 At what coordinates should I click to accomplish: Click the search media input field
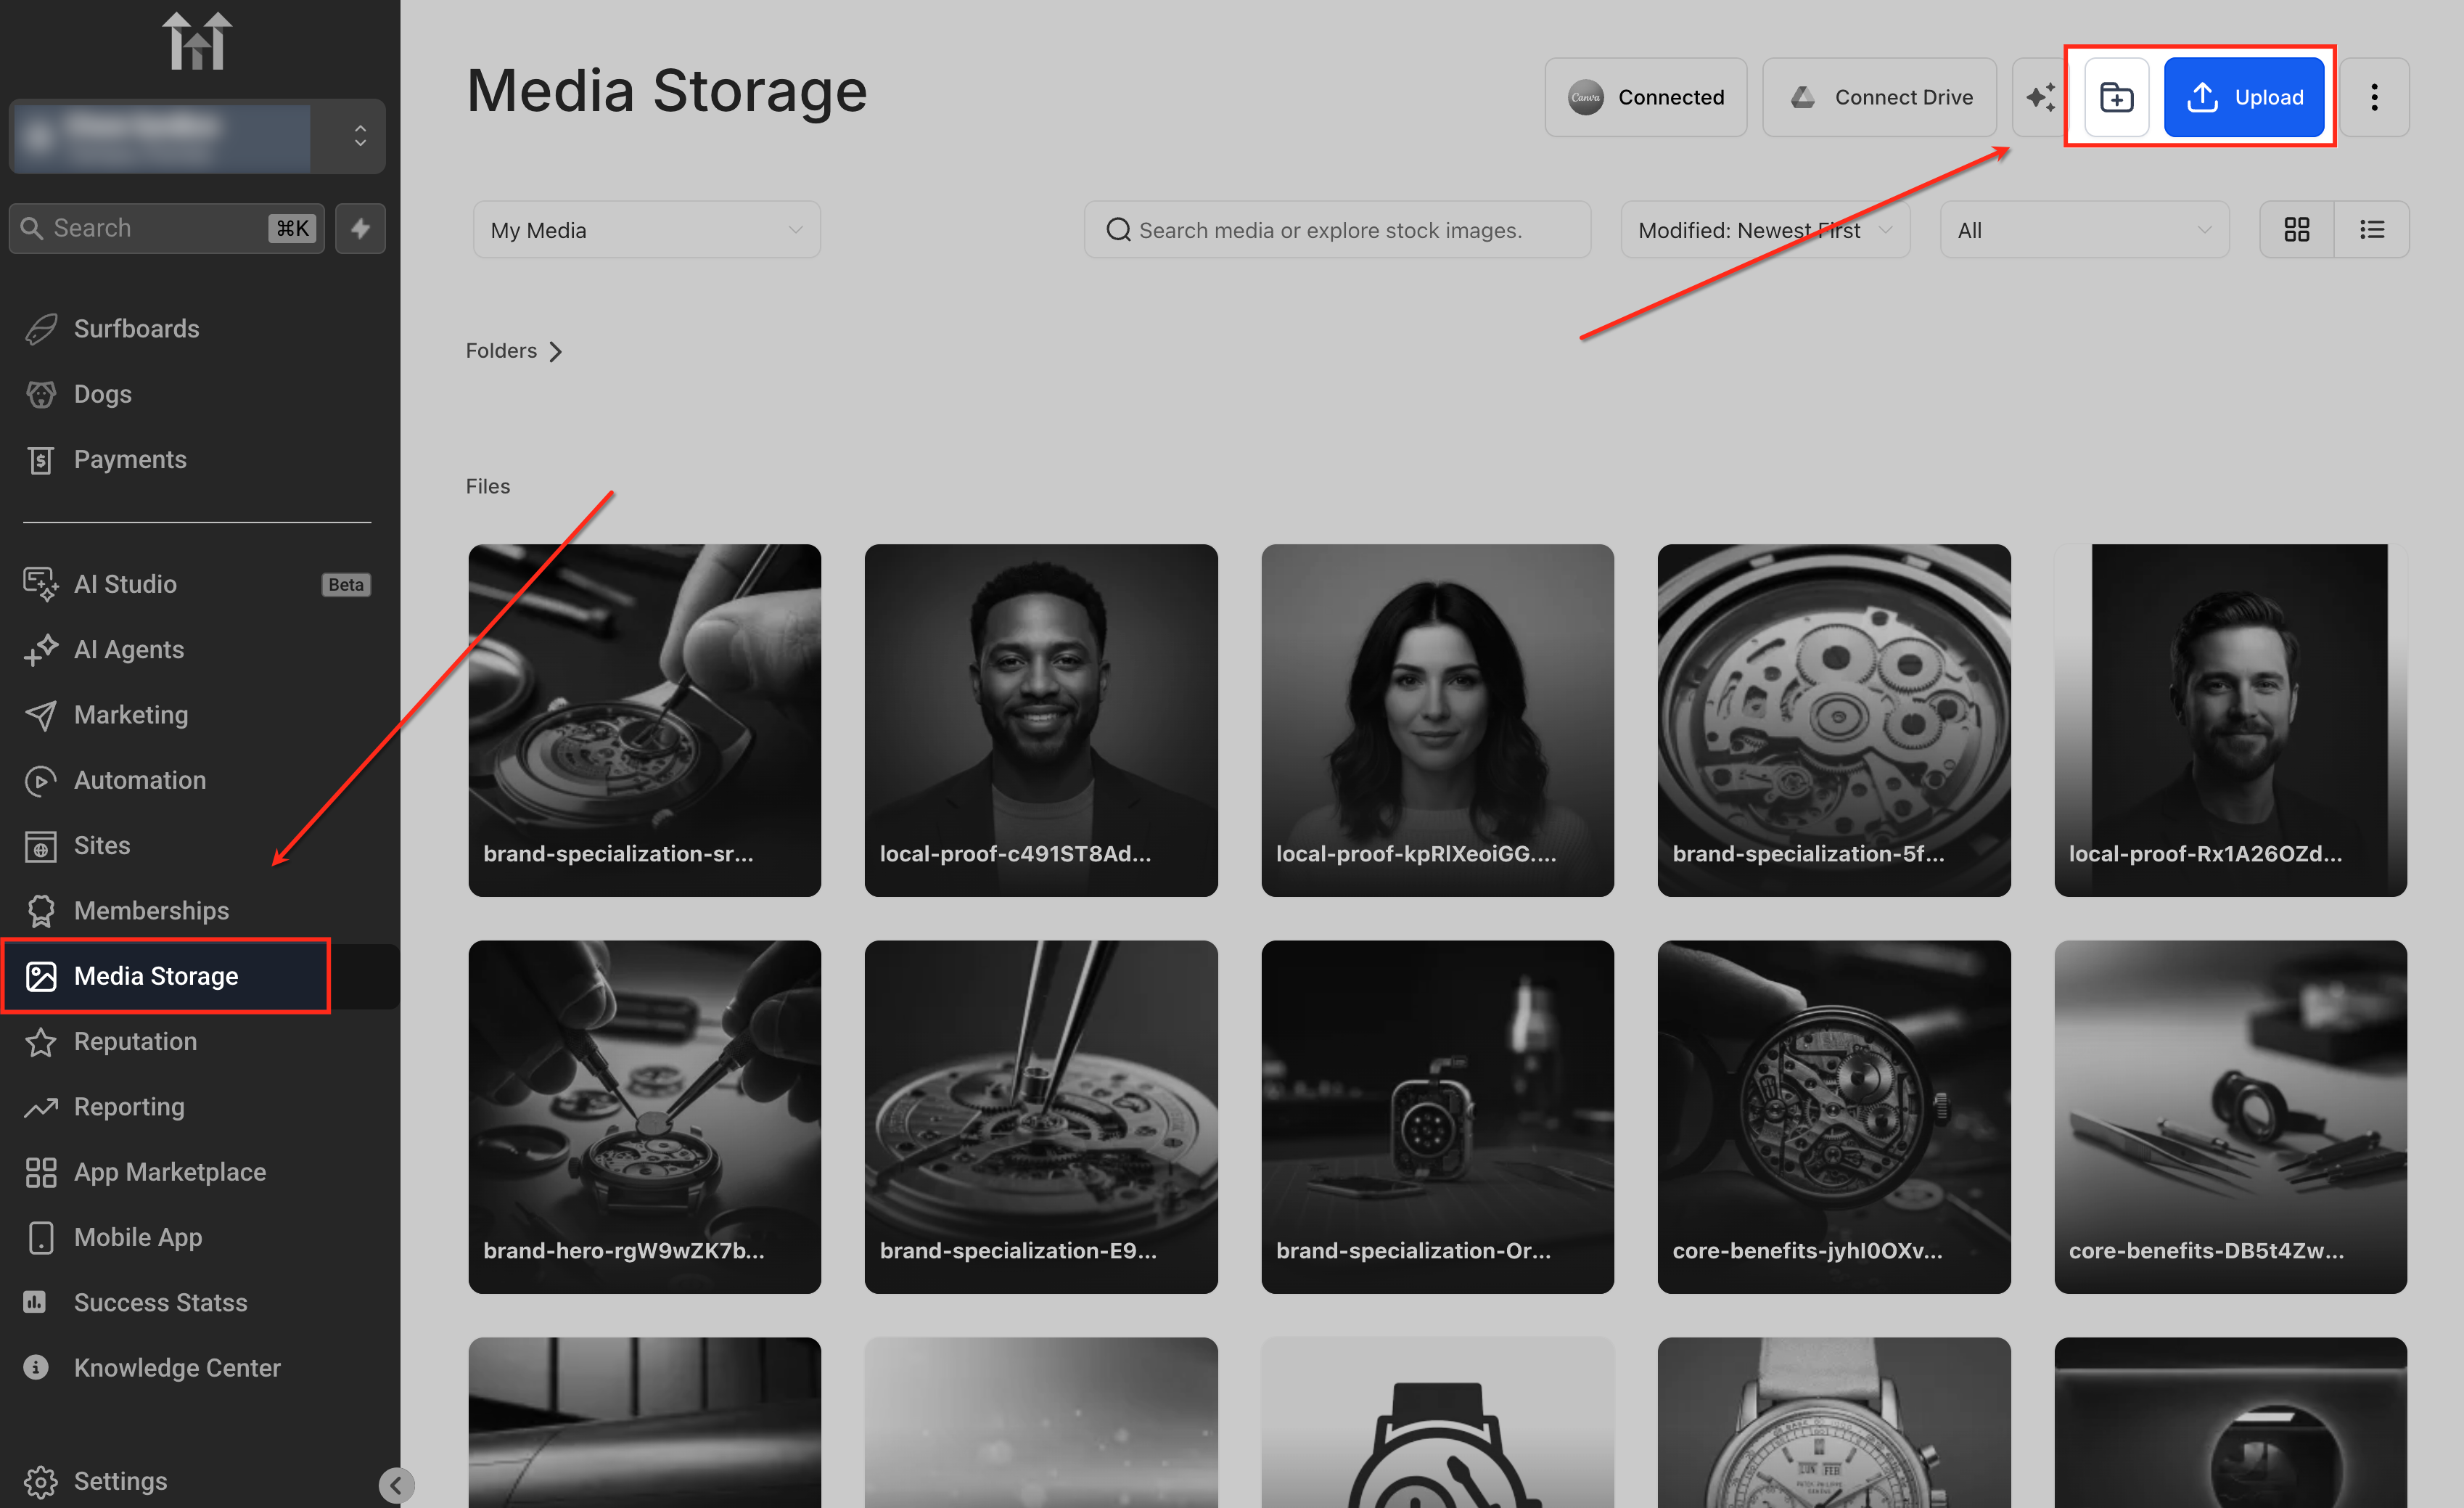coord(1337,230)
